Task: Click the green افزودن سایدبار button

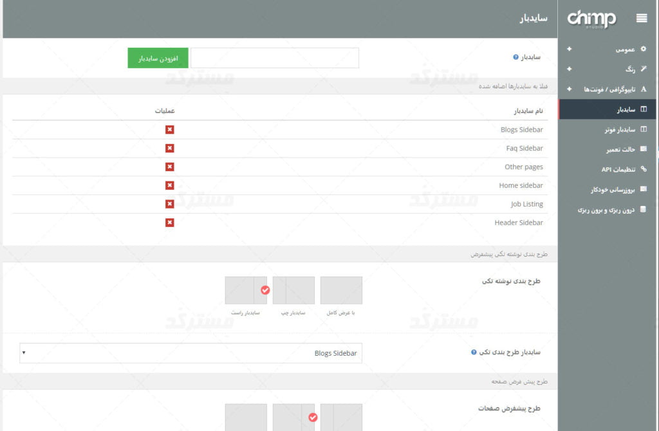Action: [x=158, y=58]
